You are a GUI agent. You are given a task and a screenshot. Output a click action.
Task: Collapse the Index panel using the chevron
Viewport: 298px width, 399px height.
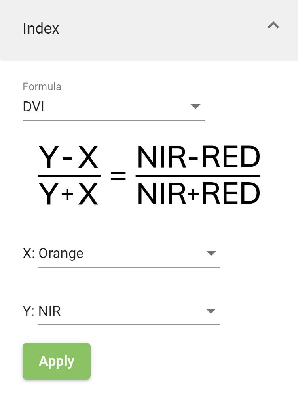click(x=273, y=25)
